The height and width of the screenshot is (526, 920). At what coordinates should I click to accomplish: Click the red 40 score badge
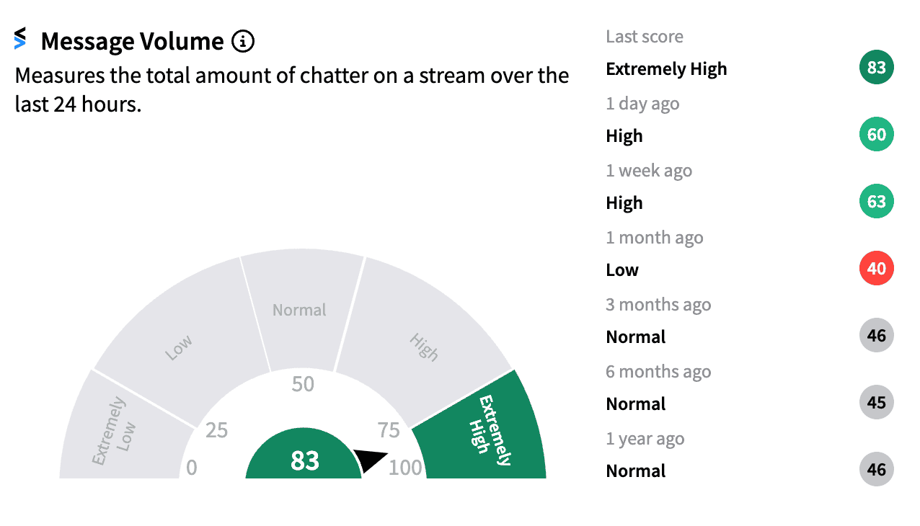click(x=876, y=269)
